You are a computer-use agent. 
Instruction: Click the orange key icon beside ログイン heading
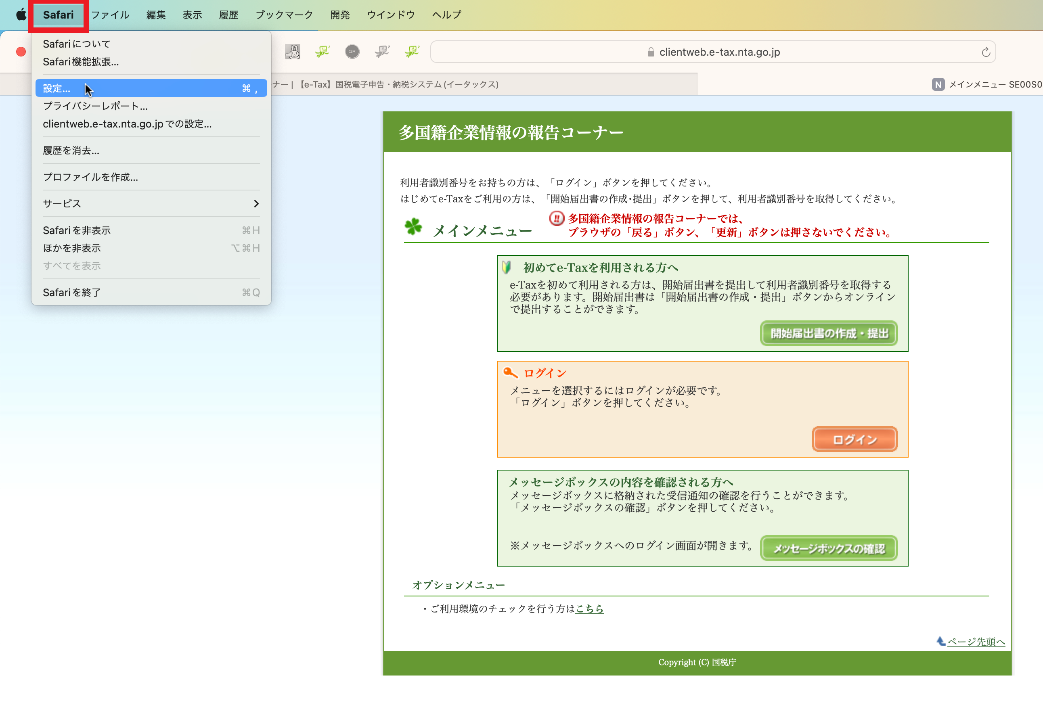511,372
